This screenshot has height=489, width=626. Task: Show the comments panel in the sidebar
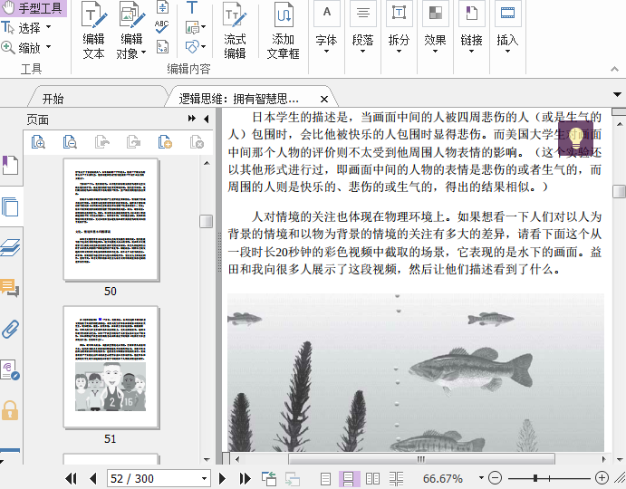click(10, 289)
